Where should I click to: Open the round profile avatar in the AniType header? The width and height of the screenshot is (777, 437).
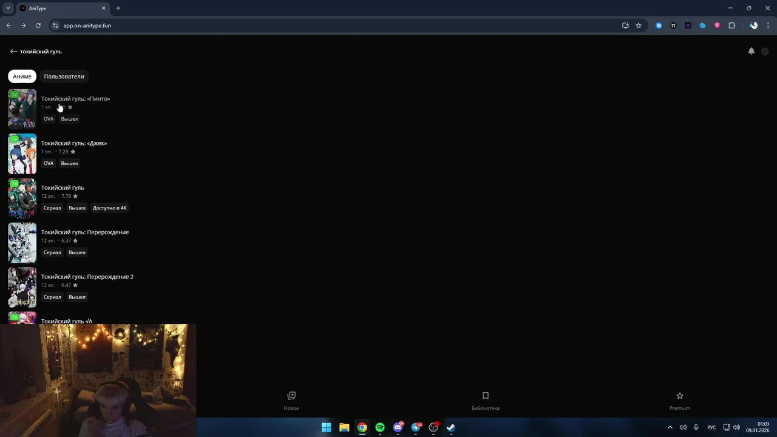point(765,52)
